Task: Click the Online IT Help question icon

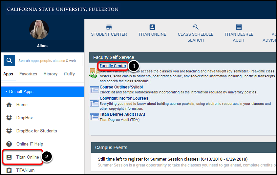Action: pyautogui.click(x=9, y=144)
